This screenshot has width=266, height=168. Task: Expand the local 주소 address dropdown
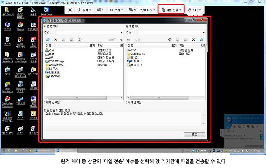point(122,33)
